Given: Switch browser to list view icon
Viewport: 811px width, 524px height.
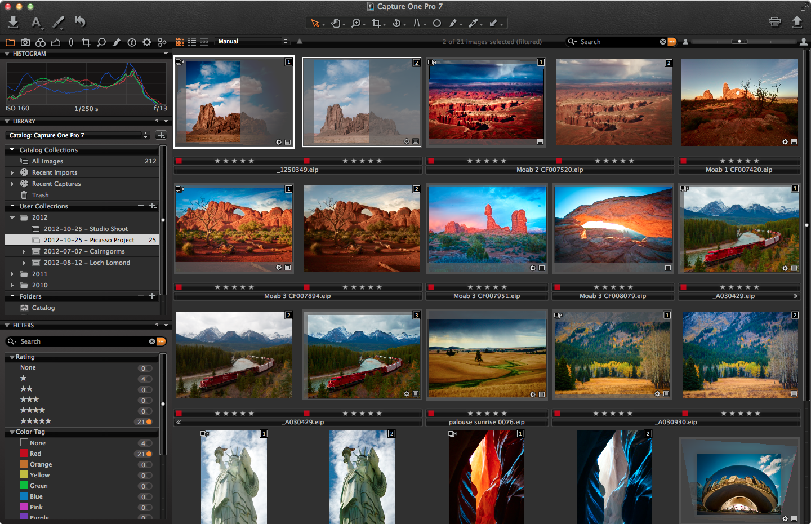Looking at the screenshot, I should [x=192, y=42].
